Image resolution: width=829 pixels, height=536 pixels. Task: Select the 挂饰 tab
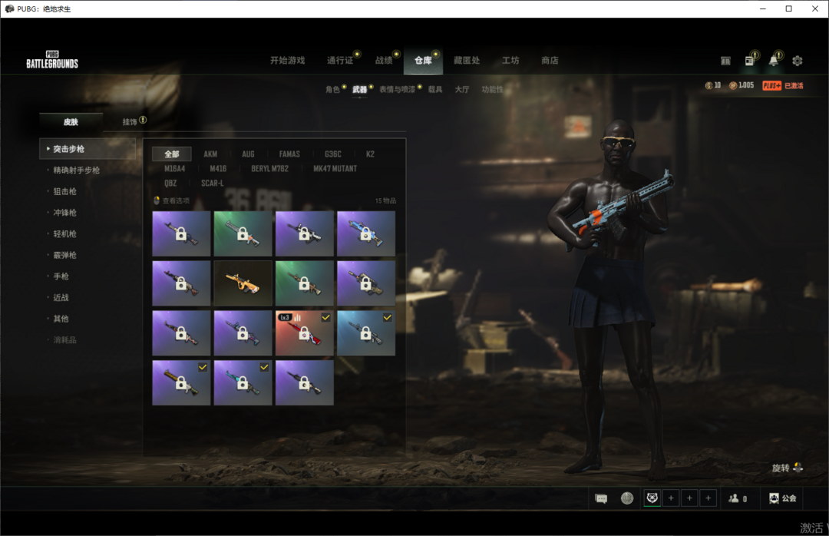tap(130, 121)
